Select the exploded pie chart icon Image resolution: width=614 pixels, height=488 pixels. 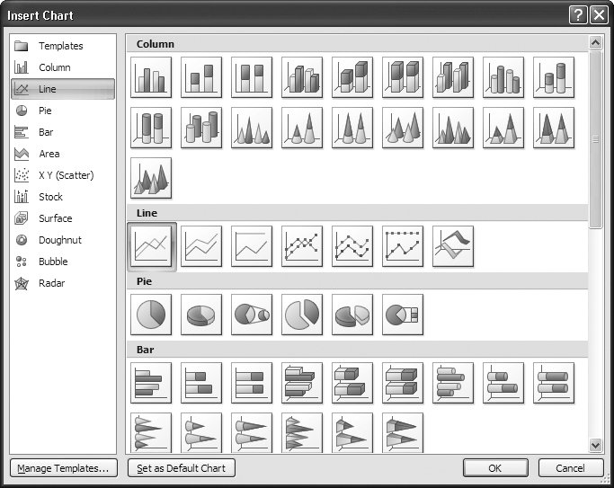tap(302, 314)
